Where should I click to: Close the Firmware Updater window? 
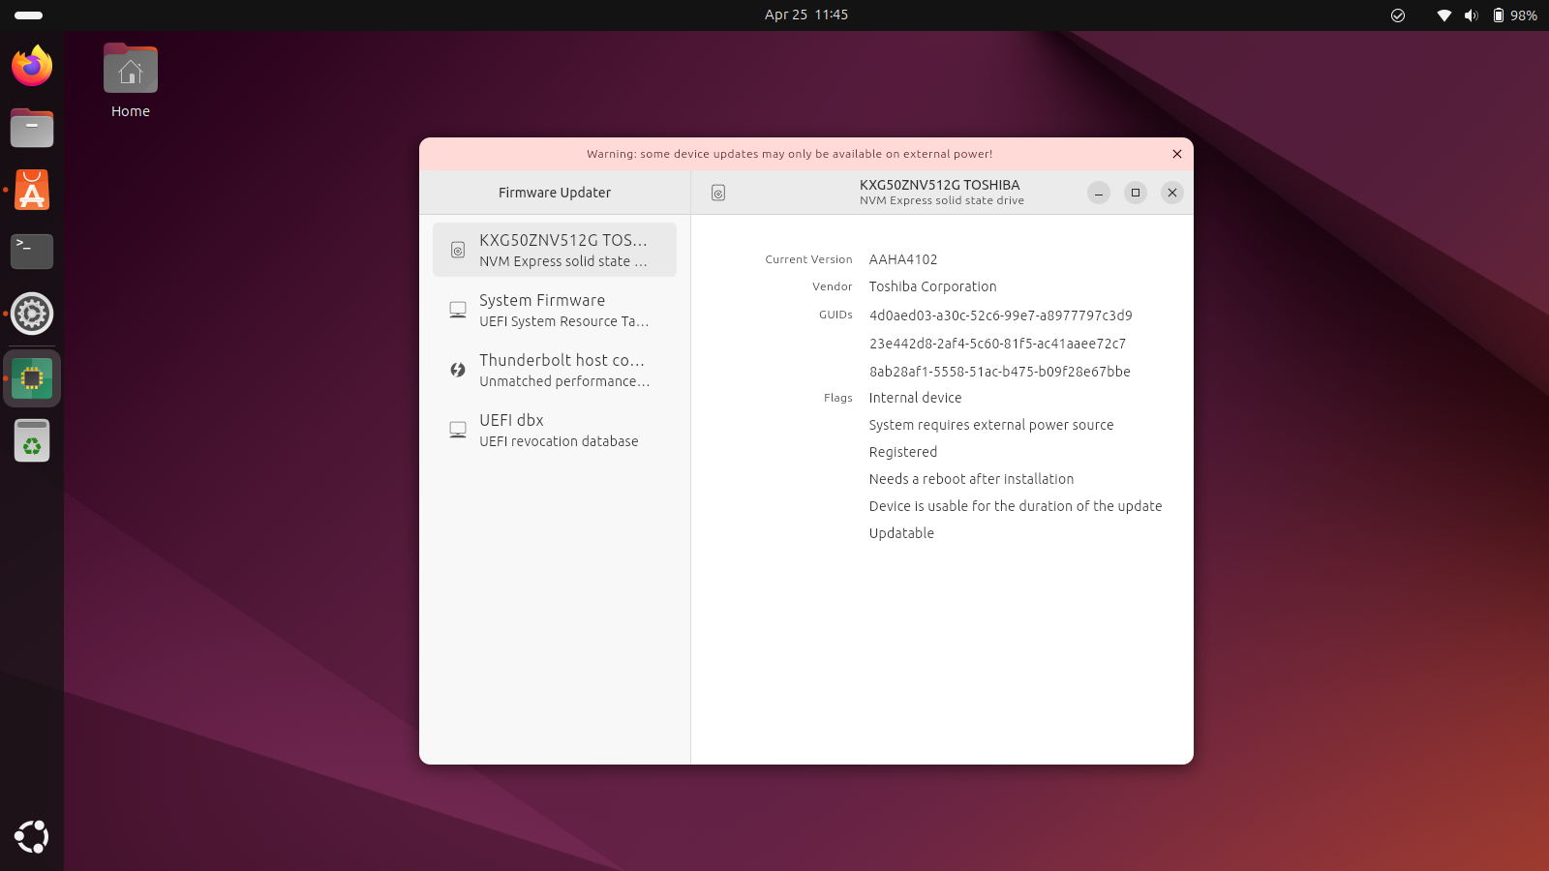[x=1172, y=193]
